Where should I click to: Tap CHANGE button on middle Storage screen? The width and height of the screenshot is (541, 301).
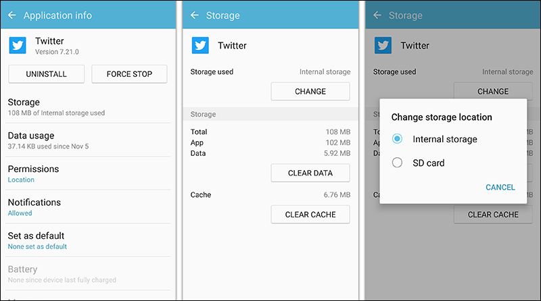[310, 91]
